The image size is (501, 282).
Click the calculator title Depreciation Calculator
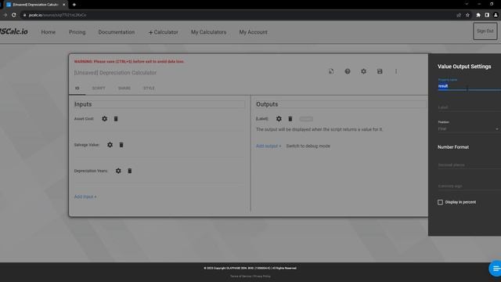coord(115,73)
